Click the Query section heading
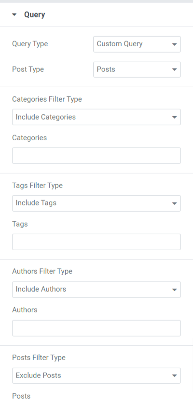 tap(34, 14)
